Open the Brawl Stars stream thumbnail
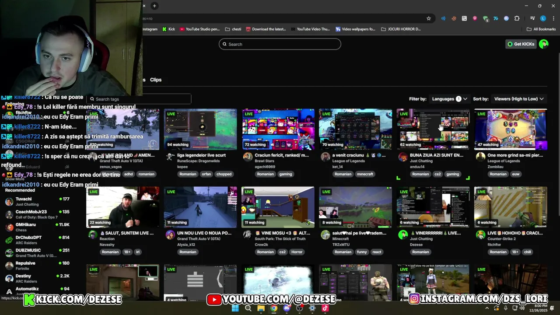Screen dimensions: 560x315 click(278, 129)
